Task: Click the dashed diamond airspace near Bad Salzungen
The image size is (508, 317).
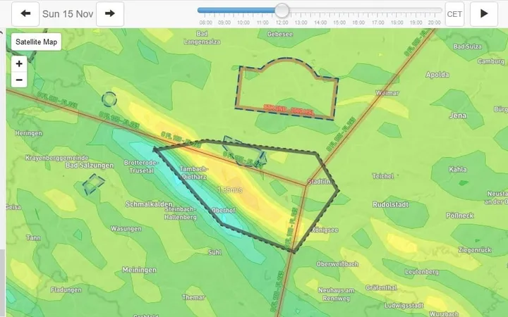Action: [93, 184]
